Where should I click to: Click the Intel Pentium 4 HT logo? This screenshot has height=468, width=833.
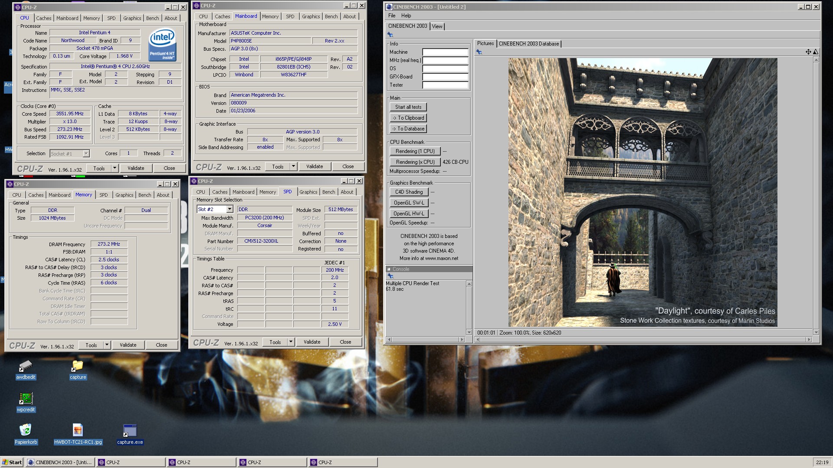(162, 45)
